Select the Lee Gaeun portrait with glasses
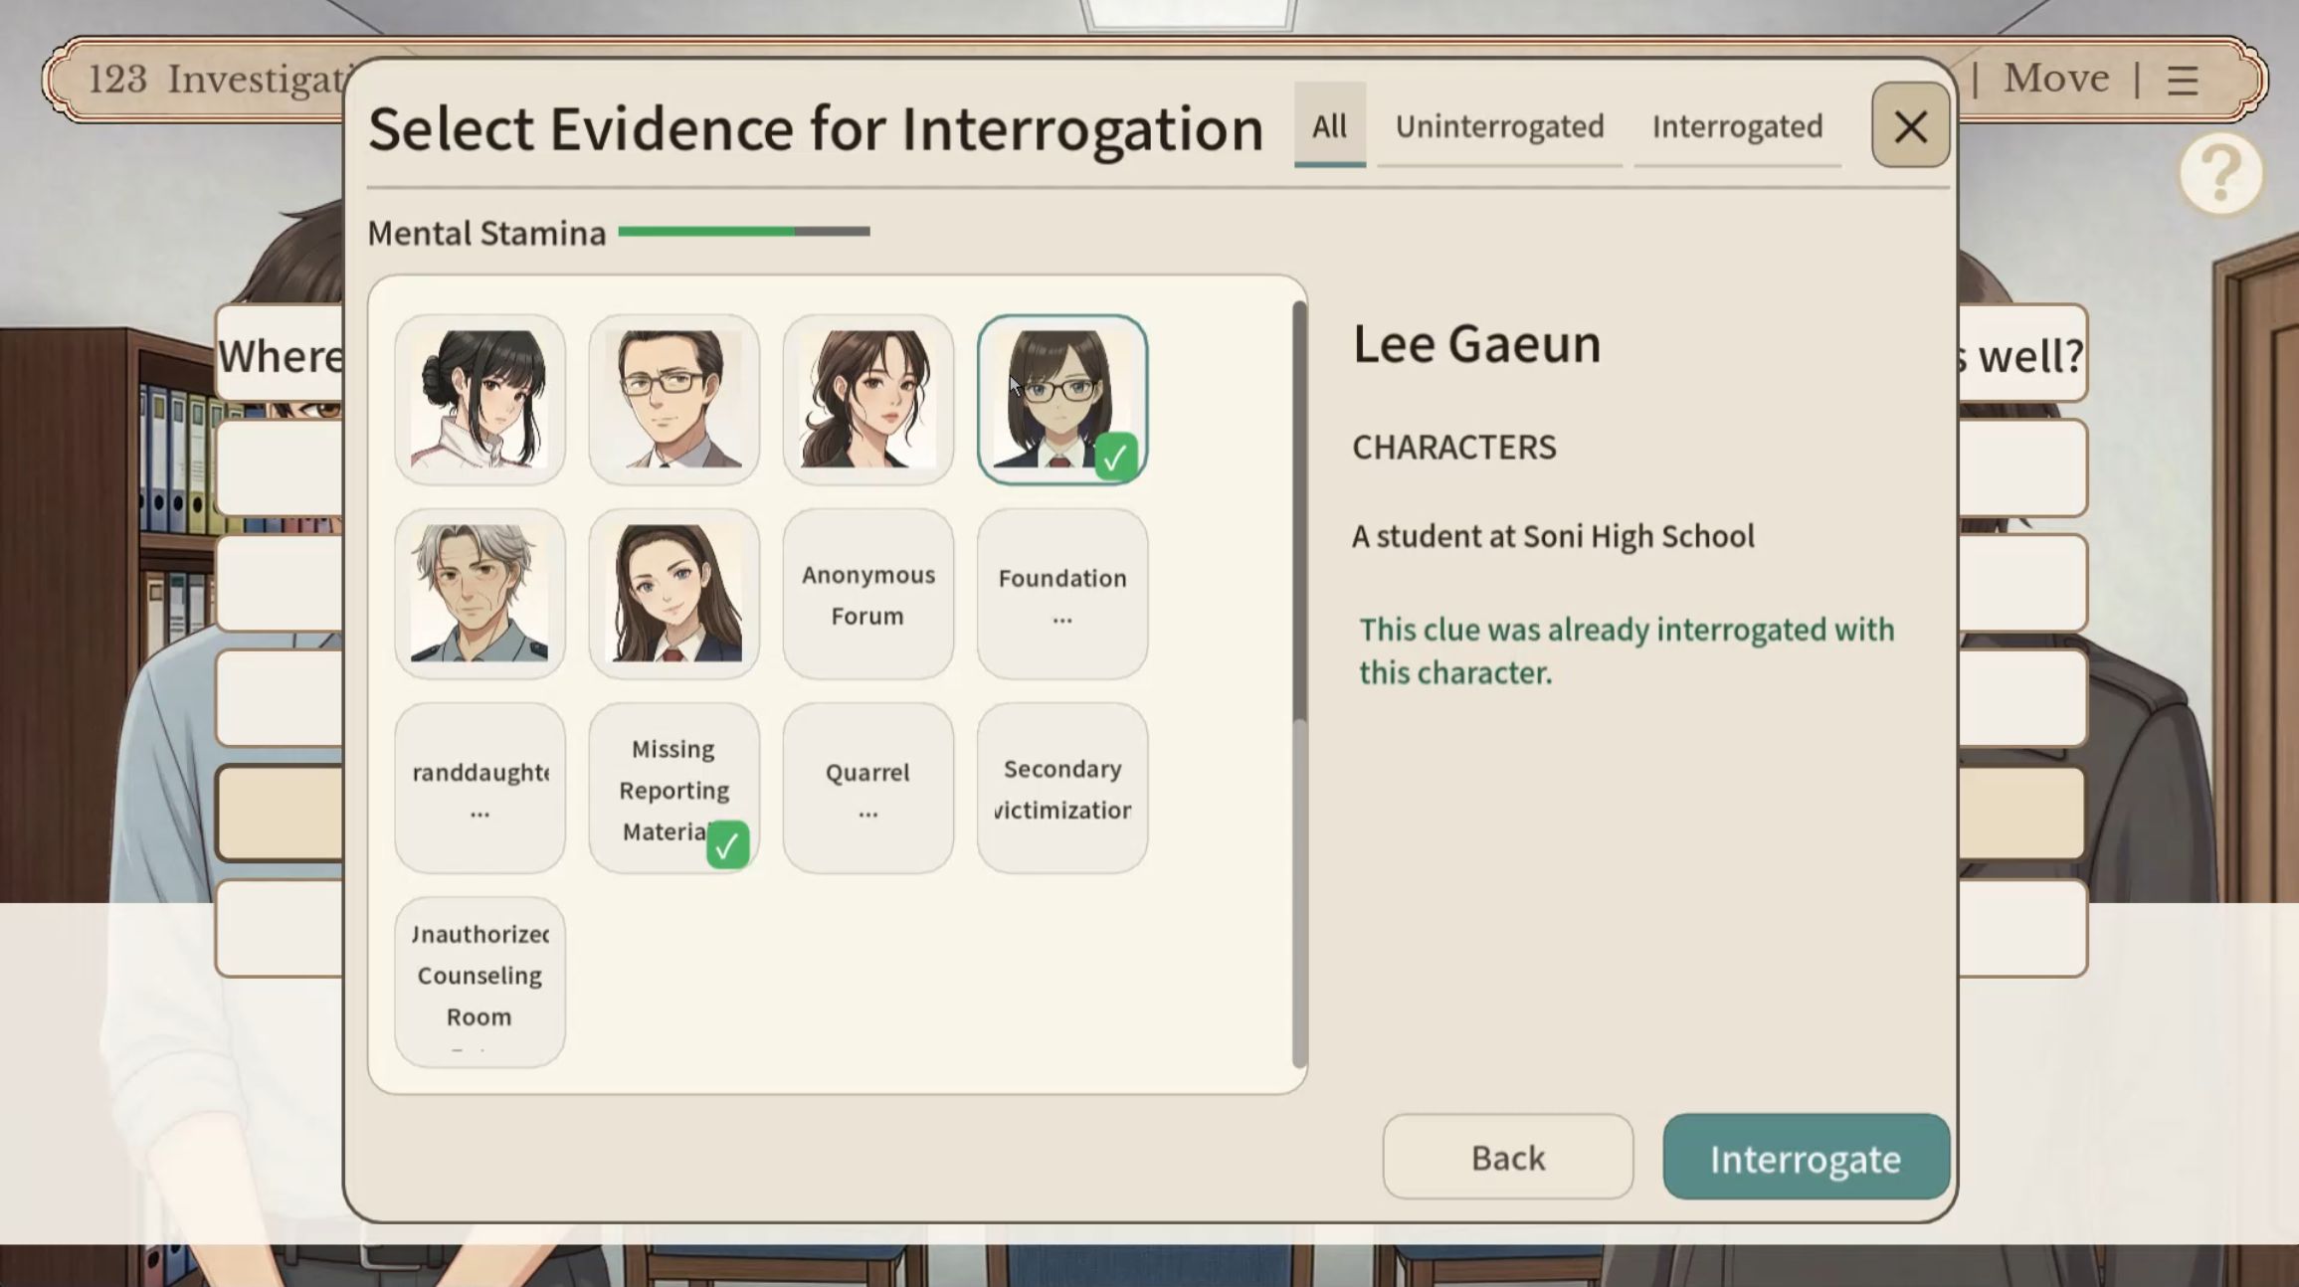Screen dimensions: 2299x1287 coord(1061,400)
